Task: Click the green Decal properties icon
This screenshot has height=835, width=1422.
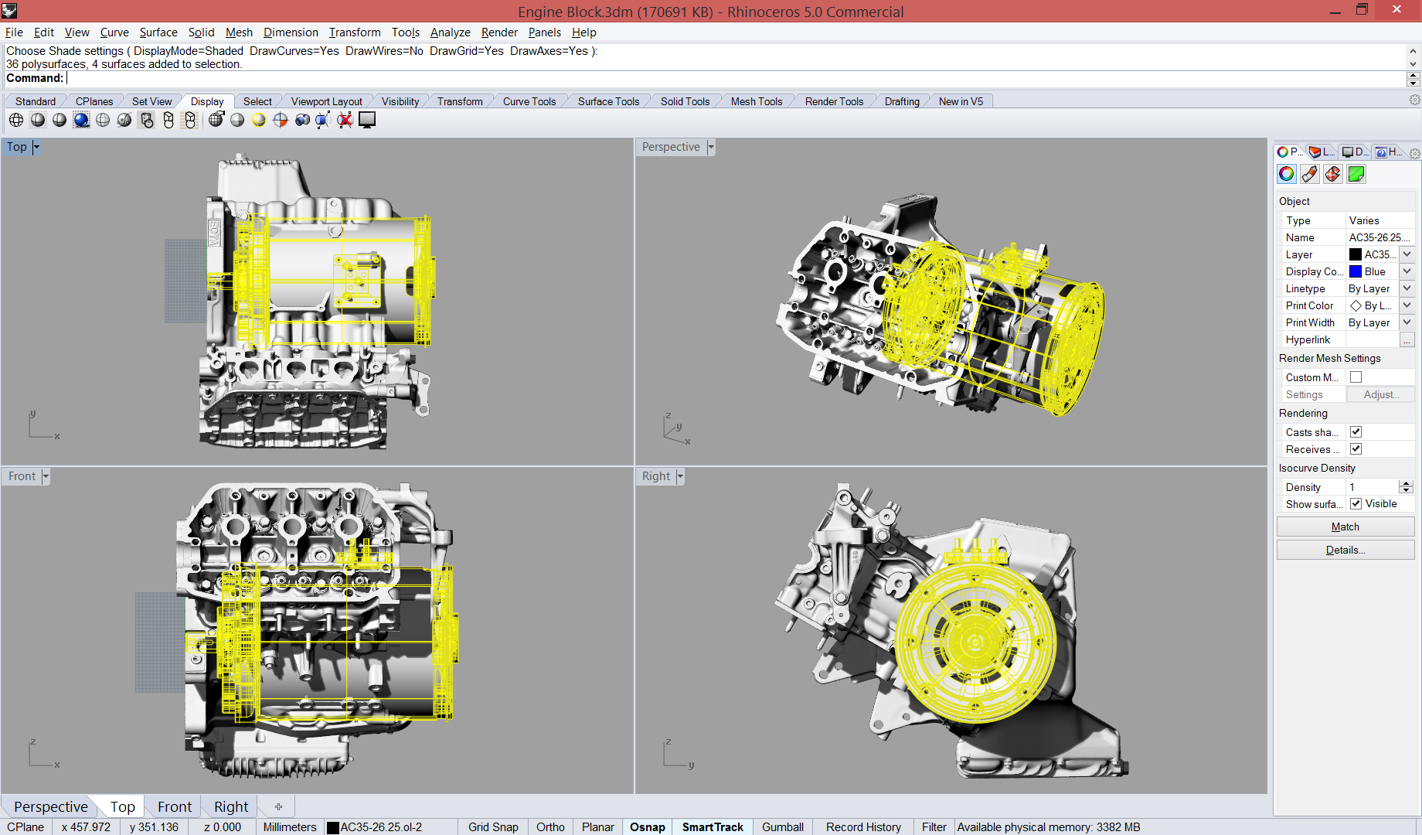Action: [x=1356, y=174]
